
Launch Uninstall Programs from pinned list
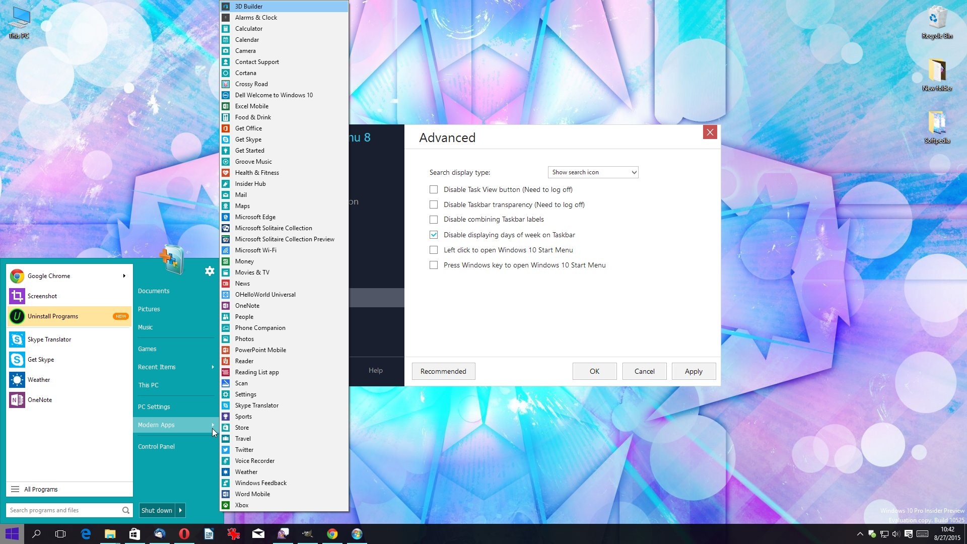tap(53, 316)
